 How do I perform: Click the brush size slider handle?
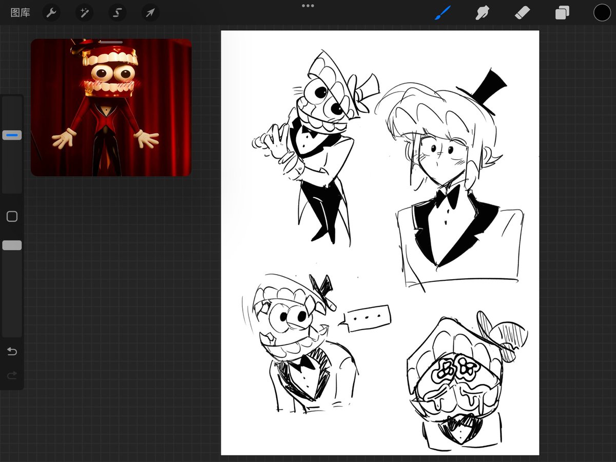click(x=12, y=136)
